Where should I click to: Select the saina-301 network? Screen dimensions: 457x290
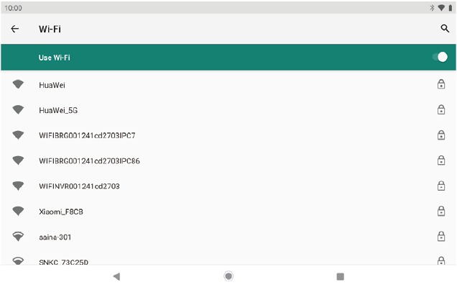pyautogui.click(x=228, y=237)
